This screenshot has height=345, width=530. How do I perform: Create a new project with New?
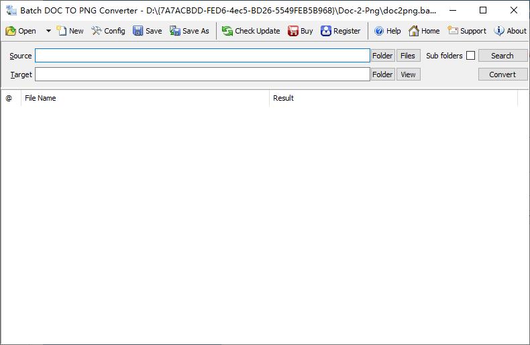click(70, 31)
